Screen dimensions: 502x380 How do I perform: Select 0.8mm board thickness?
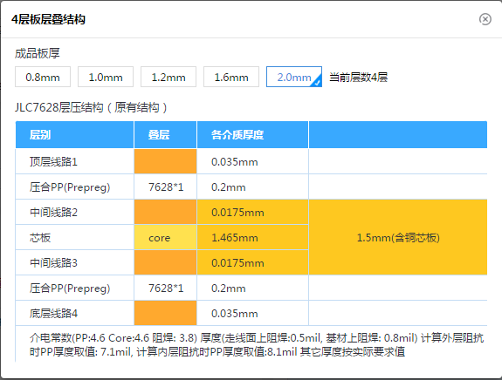[43, 77]
